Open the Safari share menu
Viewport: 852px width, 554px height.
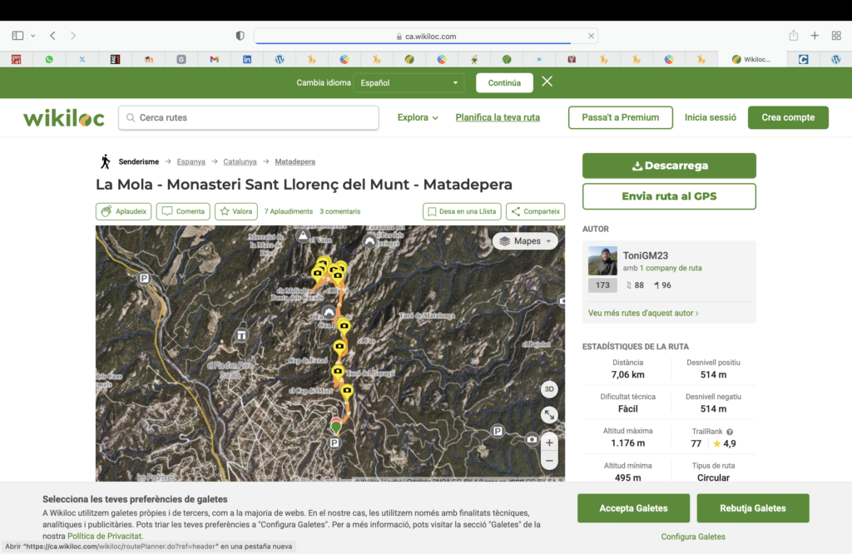click(x=793, y=36)
